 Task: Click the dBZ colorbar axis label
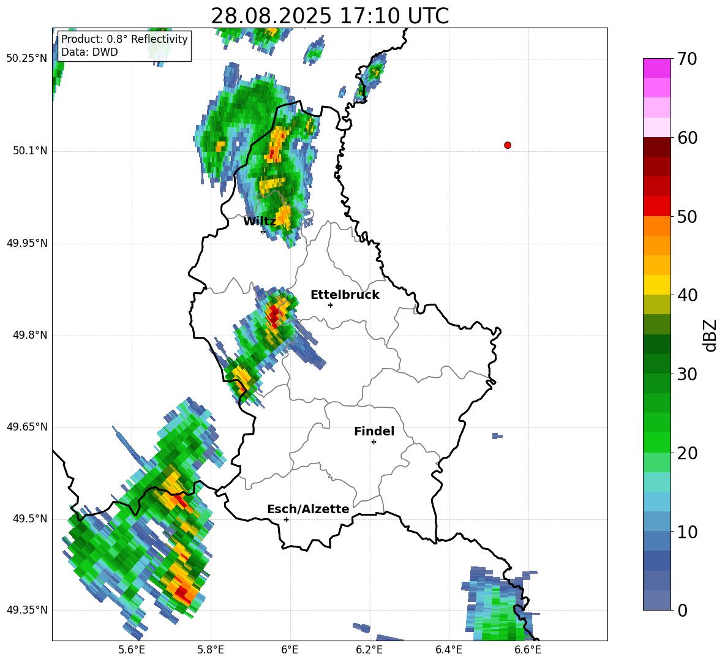point(710,335)
